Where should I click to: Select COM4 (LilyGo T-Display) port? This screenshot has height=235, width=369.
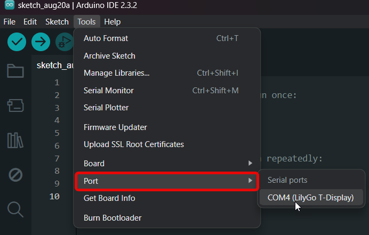[311, 198]
